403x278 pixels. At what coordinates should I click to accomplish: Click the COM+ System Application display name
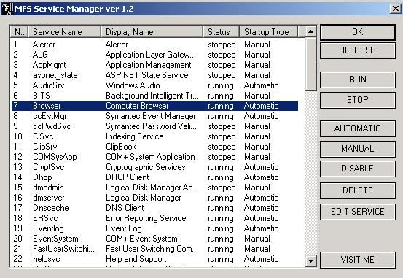pos(150,157)
